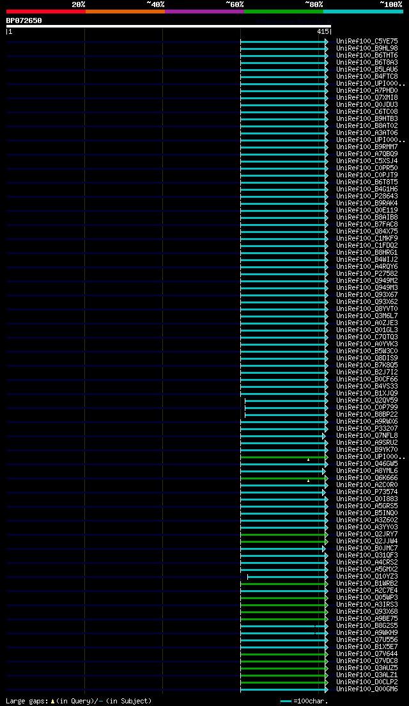This screenshot has height=706, width=409.
Task: Select hit label UniRef100_B9RMM7
Action: tap(367, 147)
